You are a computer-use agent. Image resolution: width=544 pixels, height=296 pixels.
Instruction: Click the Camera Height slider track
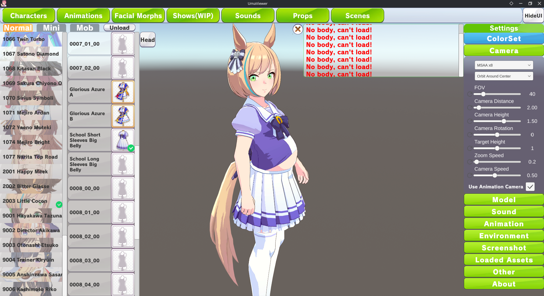497,121
